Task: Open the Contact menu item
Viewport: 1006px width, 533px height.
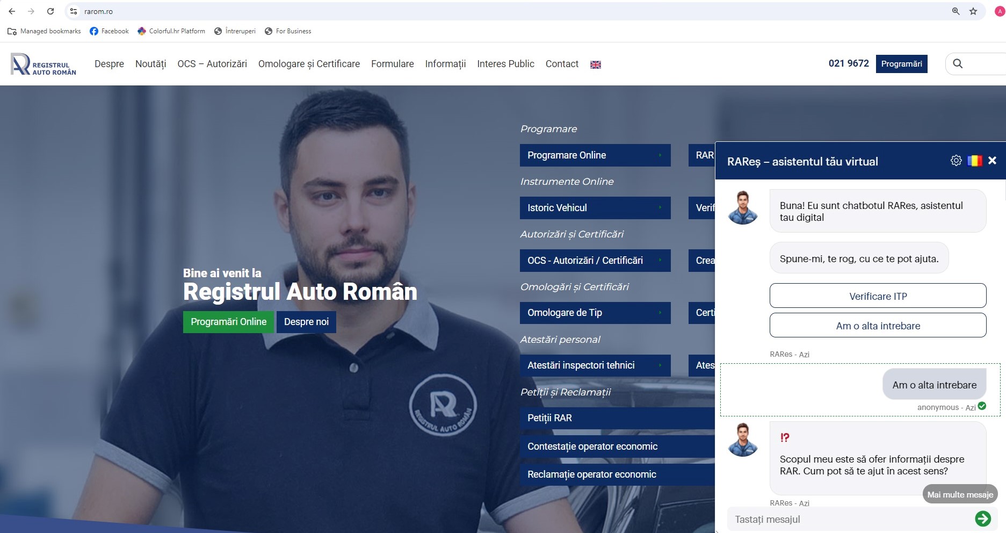Action: pos(562,64)
